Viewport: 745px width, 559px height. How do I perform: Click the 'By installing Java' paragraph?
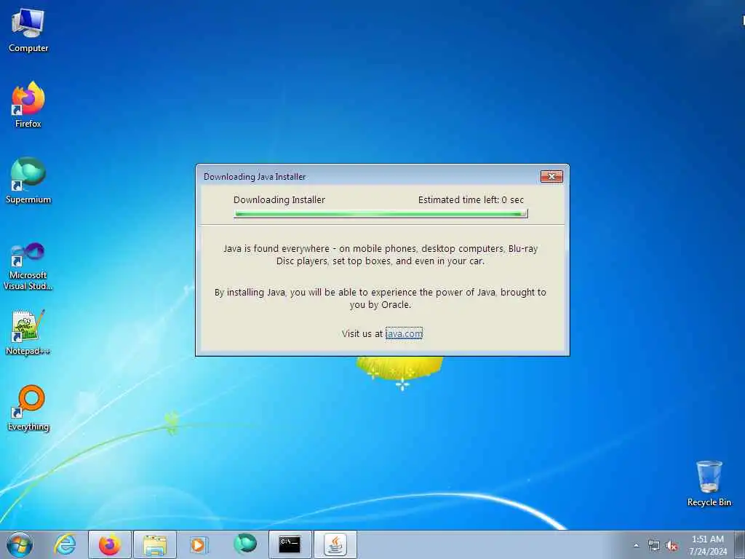[381, 298]
